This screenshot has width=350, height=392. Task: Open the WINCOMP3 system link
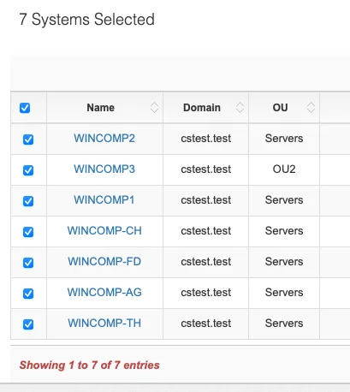point(104,169)
